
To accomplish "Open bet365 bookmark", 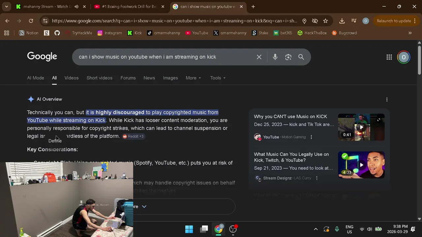I will coord(283,33).
